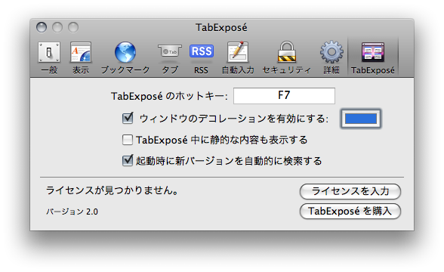Zoom the window with the third titlebar button
This screenshot has height=272, width=444.
(x=73, y=27)
